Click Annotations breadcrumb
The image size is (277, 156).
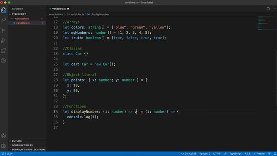(x=56, y=14)
